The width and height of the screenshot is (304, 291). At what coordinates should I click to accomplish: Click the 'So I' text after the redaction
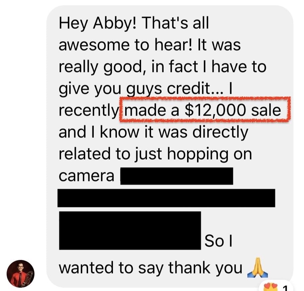coord(218,241)
